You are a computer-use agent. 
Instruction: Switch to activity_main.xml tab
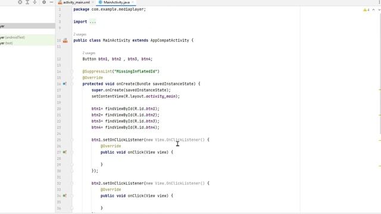76,2
